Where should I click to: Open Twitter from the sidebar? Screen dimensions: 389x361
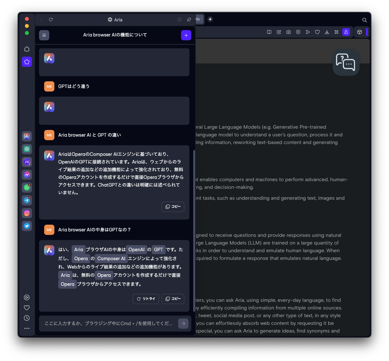27,226
